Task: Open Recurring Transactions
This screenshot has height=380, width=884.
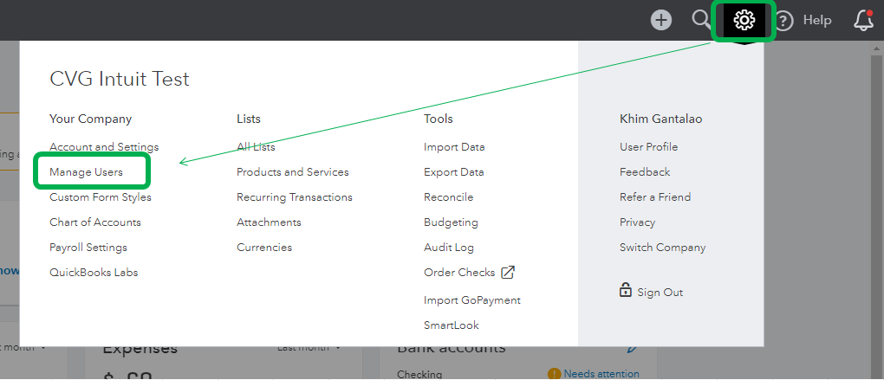Action: click(295, 197)
